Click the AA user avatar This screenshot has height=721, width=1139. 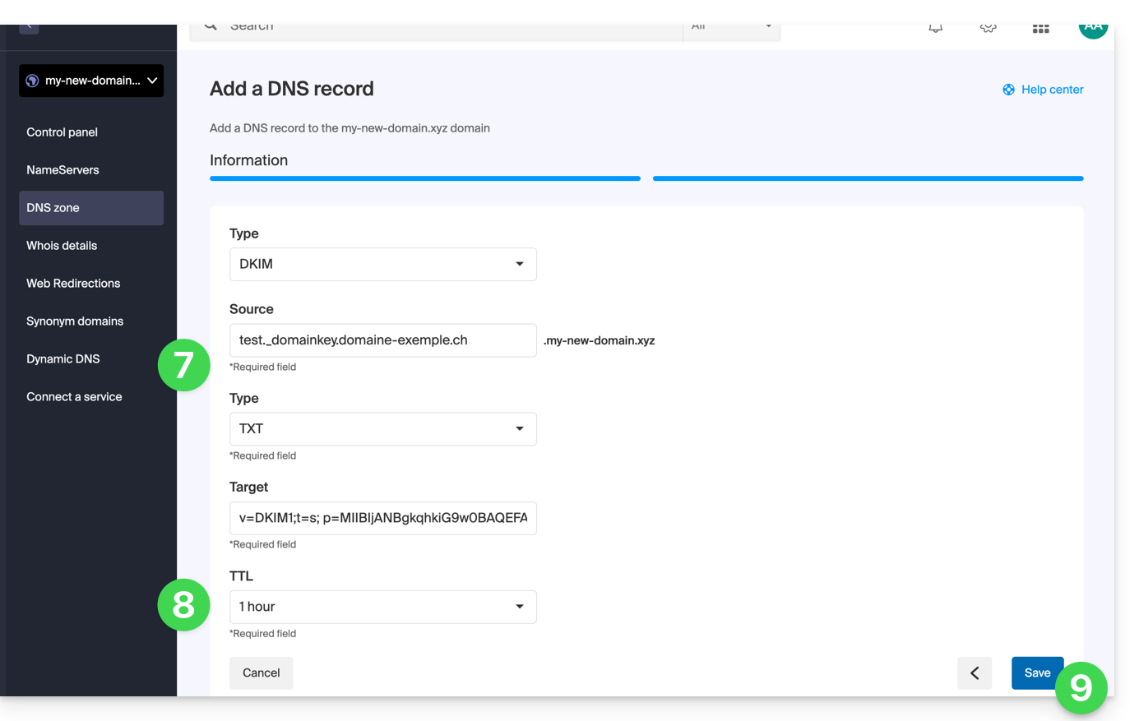pyautogui.click(x=1093, y=29)
